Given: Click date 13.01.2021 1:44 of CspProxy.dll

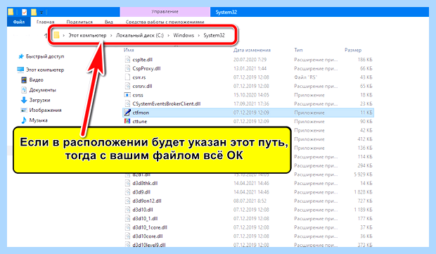Looking at the screenshot, I should point(250,68).
